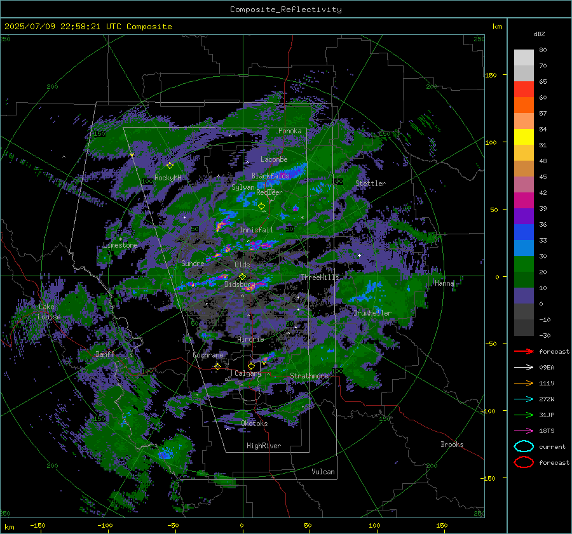Click the Ponoka city label
Image resolution: width=572 pixels, height=534 pixels.
pyautogui.click(x=290, y=131)
